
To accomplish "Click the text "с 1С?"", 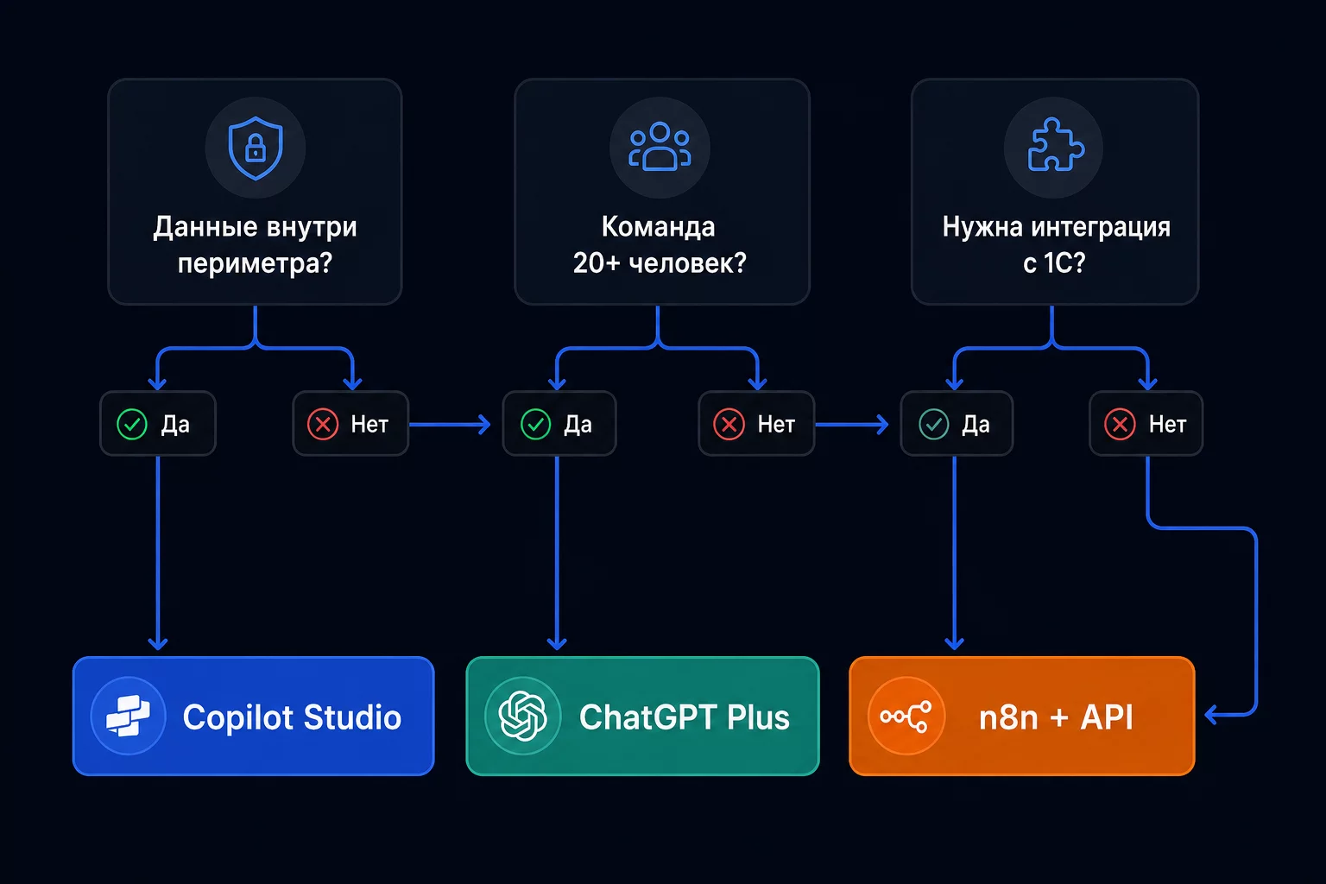I will click(1054, 262).
